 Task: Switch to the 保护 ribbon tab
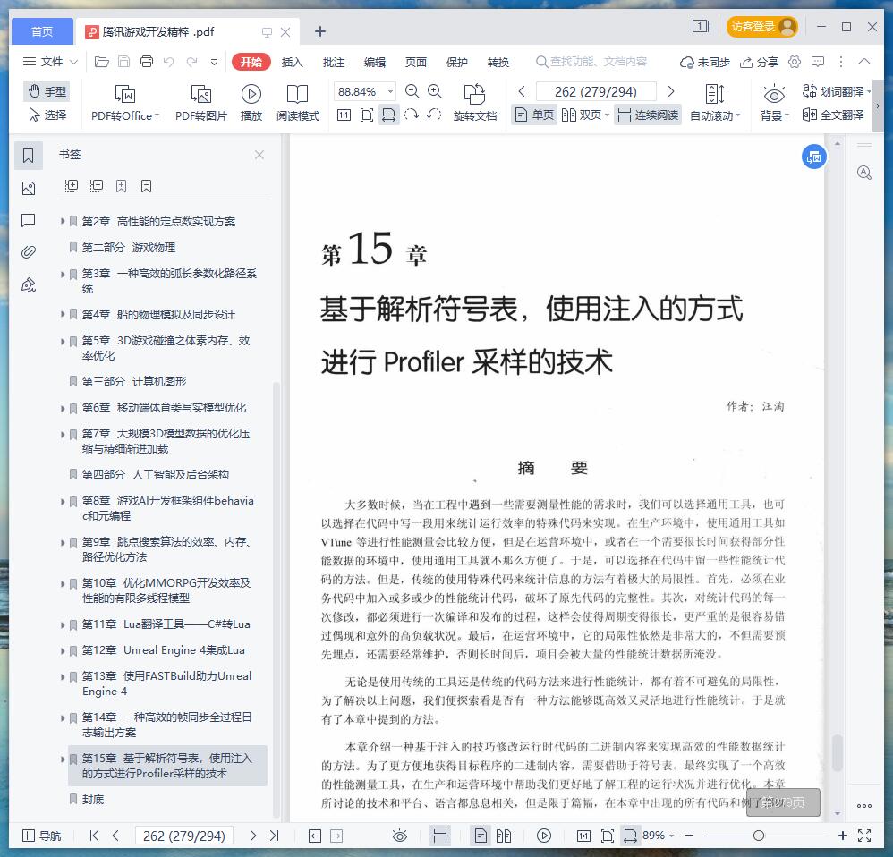coord(456,62)
